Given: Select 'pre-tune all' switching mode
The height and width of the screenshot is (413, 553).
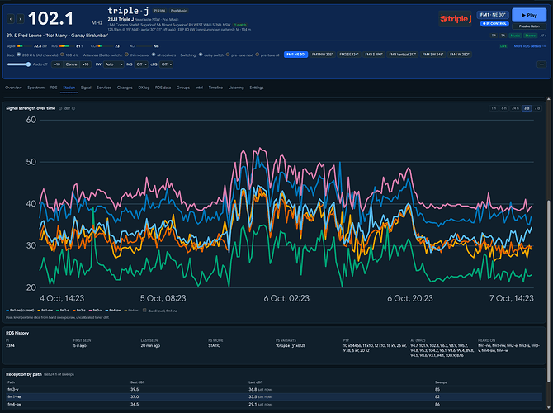Looking at the screenshot, I should click(x=258, y=55).
